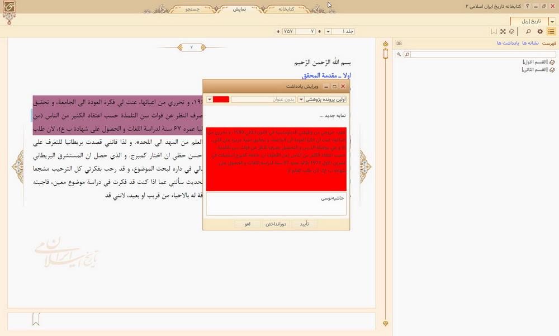559x336 pixels.
Task: Click the ۷۵۷ total pages field
Action: pos(289,31)
